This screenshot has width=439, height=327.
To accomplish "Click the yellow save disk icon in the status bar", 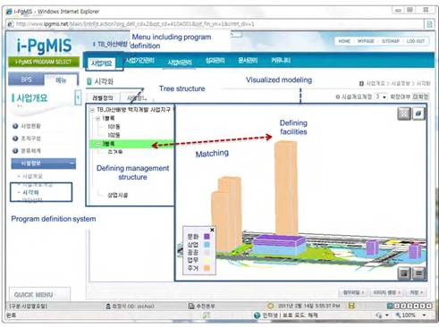I will click(351, 306).
